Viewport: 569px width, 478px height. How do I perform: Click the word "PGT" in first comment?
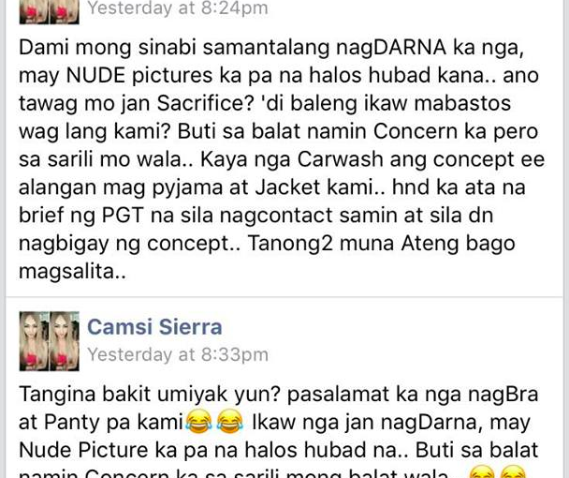point(123,216)
